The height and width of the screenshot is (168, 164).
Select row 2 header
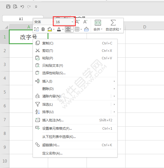click(4, 50)
